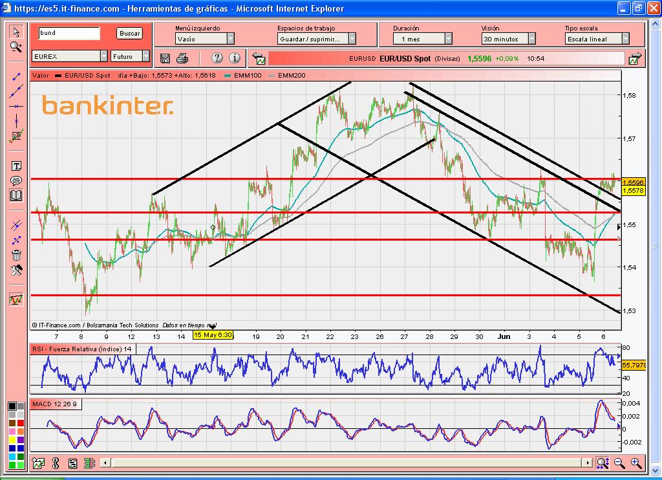Select the horizontal line drawing tool
This screenshot has height=480, width=662.
pyautogui.click(x=16, y=106)
